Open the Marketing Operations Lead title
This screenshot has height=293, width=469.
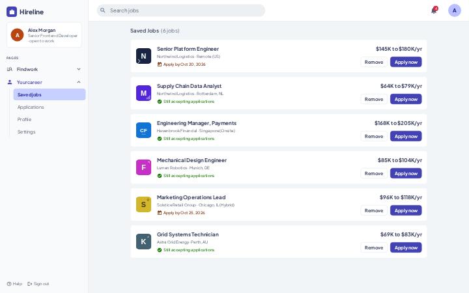coord(191,197)
